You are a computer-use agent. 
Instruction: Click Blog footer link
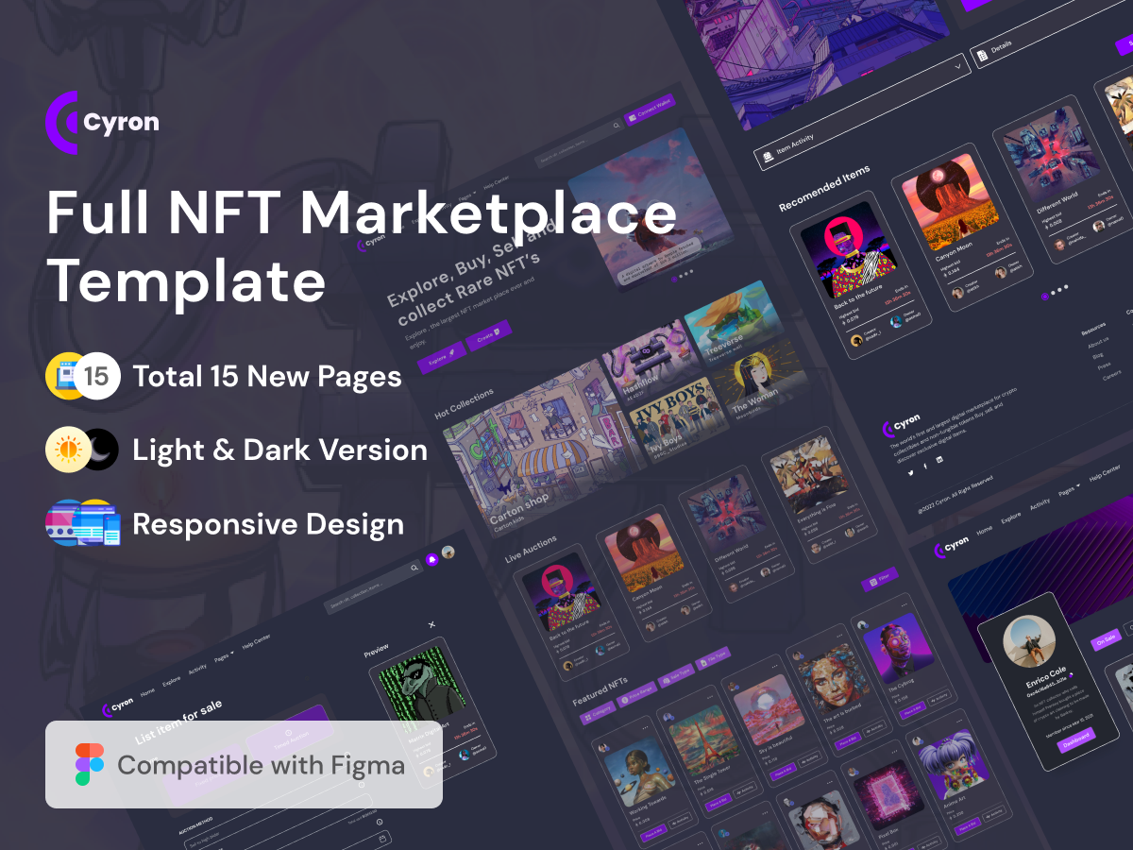click(1096, 356)
